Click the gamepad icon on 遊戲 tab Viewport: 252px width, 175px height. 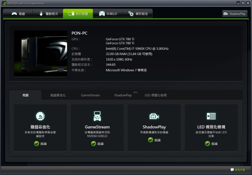(x=14, y=14)
